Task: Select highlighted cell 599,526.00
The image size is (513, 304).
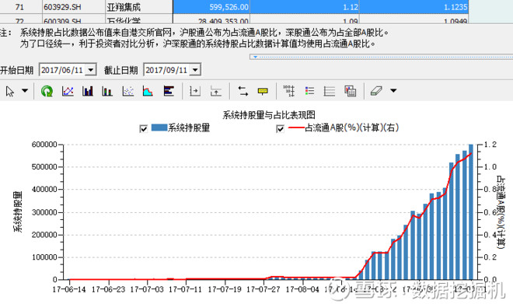Action: [x=211, y=7]
